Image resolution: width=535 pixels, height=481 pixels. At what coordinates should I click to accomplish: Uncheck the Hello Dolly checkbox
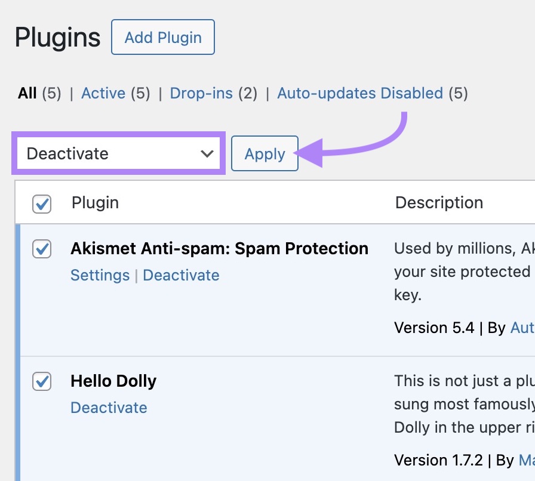coord(41,382)
